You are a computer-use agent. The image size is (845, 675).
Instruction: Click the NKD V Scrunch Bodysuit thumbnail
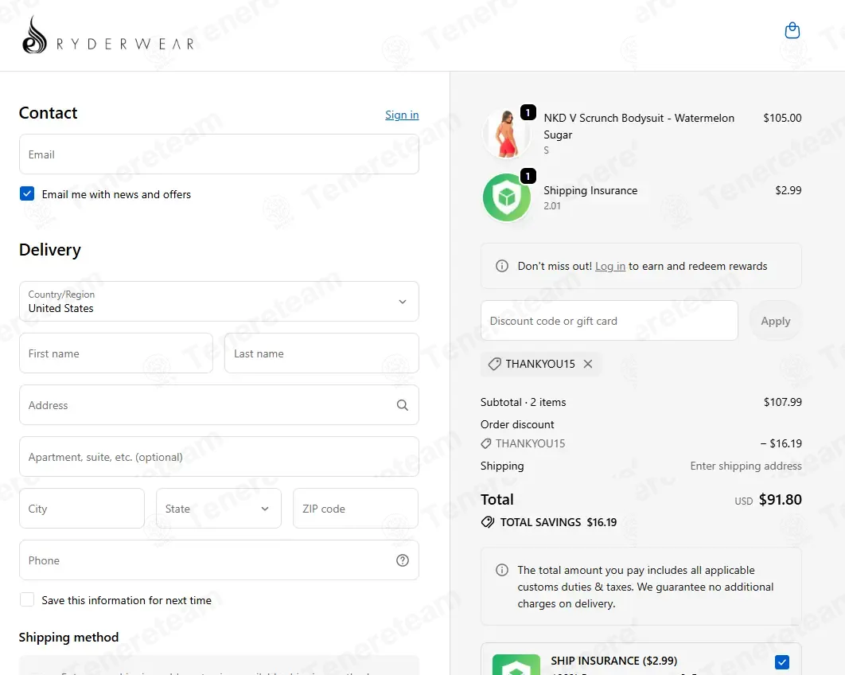(507, 134)
